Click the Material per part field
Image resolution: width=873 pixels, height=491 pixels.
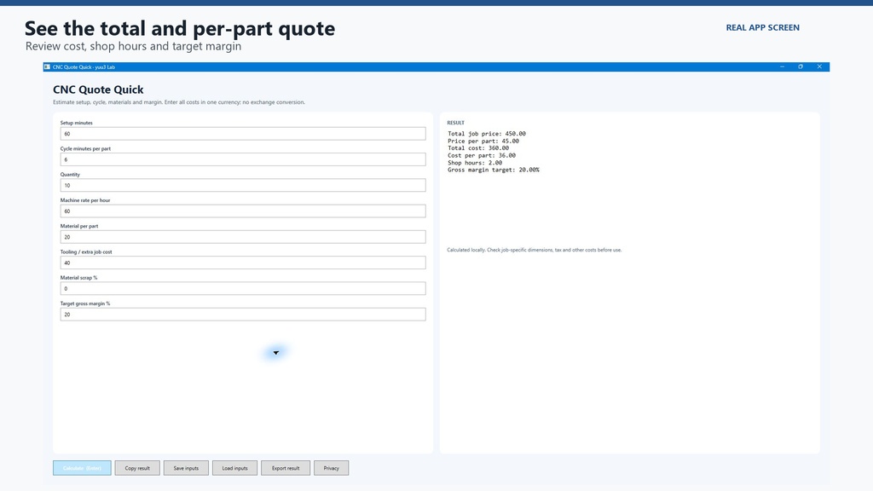pos(243,237)
